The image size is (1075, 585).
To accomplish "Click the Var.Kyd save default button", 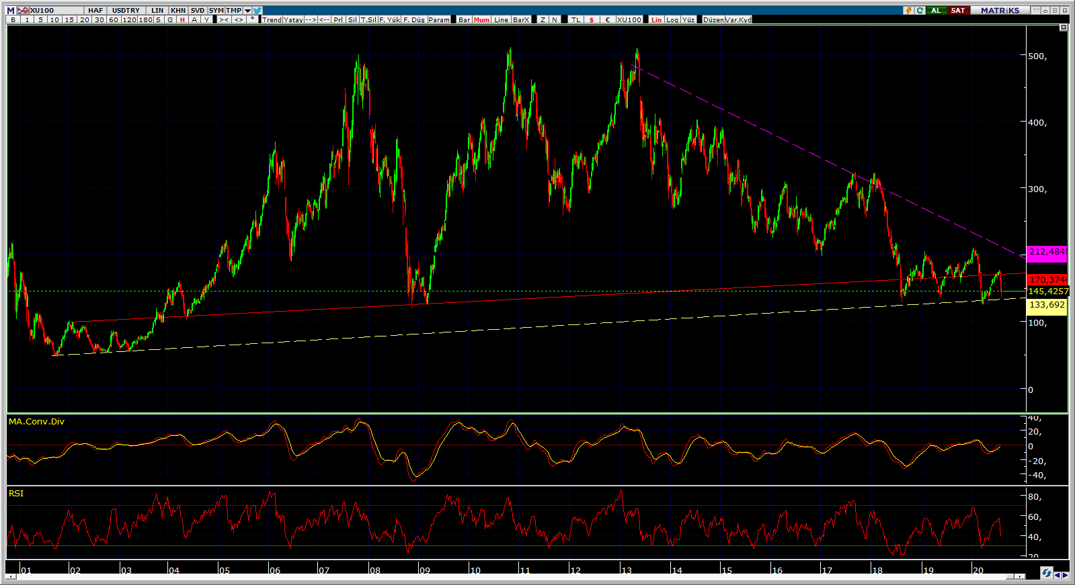I will point(738,19).
